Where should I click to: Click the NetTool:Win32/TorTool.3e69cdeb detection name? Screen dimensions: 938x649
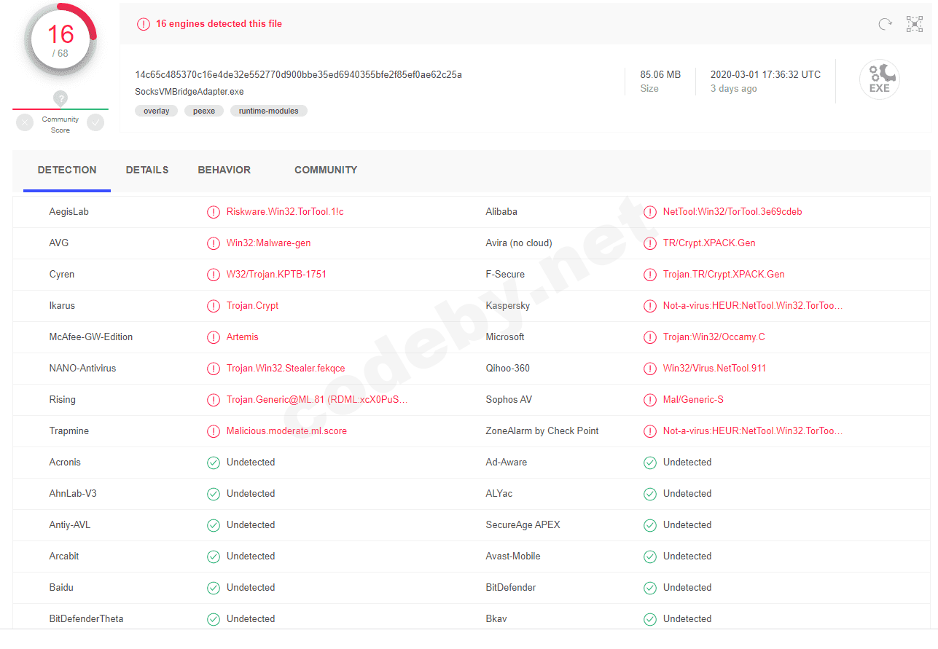pos(732,212)
